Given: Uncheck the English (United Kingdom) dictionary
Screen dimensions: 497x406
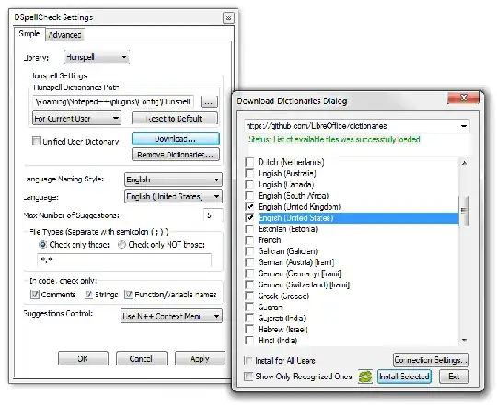Looking at the screenshot, I should 249,207.
